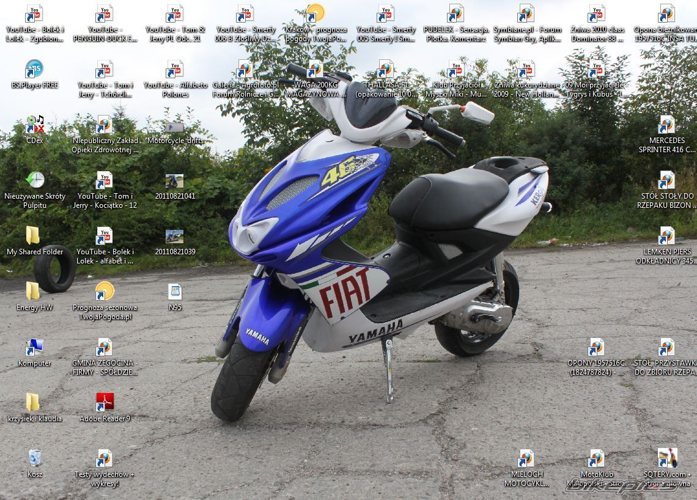Screen dimensions: 697x500
Task: Open the My Shared Folder folder
Action: point(33,237)
